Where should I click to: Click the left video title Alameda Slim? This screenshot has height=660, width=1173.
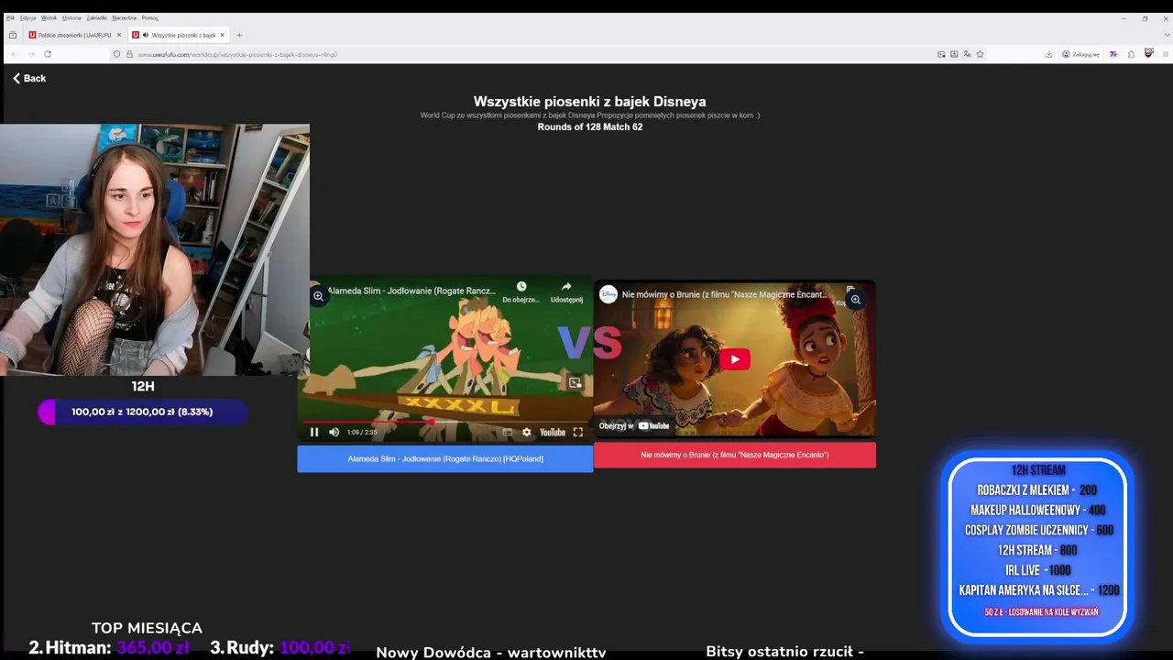[x=411, y=291]
